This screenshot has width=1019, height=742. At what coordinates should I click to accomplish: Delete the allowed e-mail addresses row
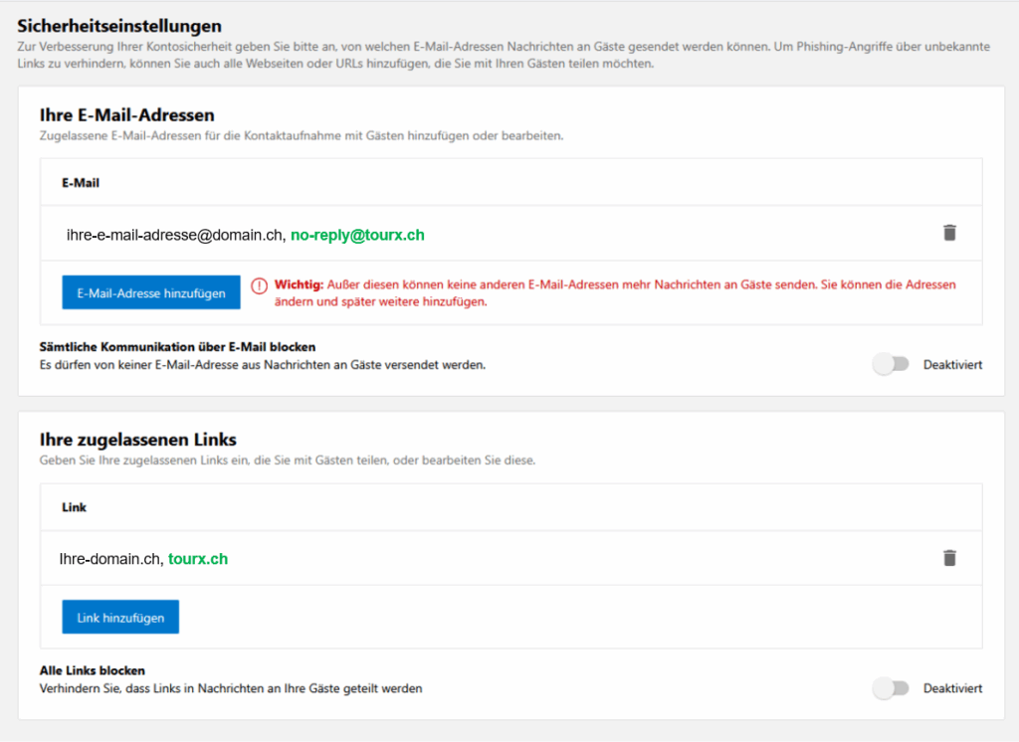(949, 233)
